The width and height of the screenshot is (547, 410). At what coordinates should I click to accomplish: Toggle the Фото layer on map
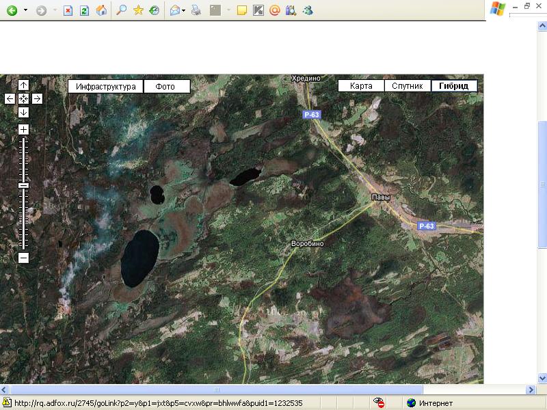[x=166, y=87]
